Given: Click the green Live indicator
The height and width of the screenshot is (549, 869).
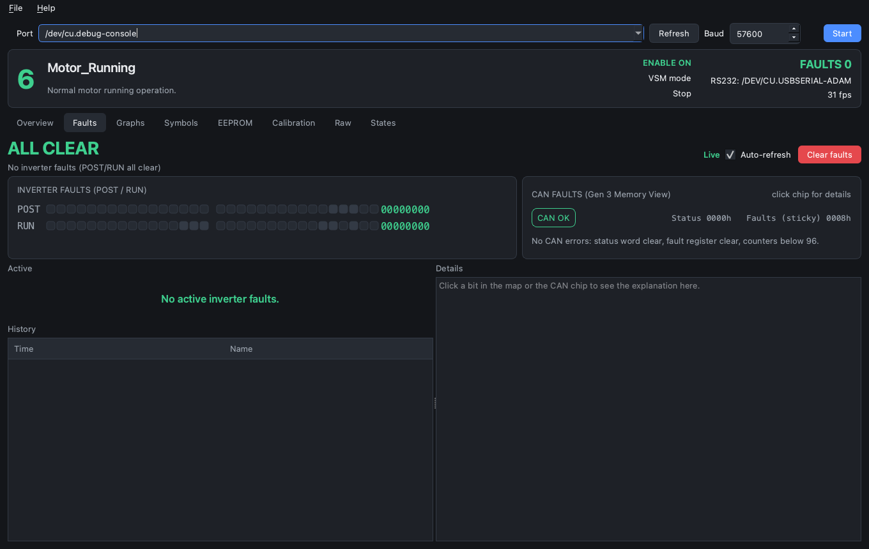Looking at the screenshot, I should pyautogui.click(x=711, y=154).
